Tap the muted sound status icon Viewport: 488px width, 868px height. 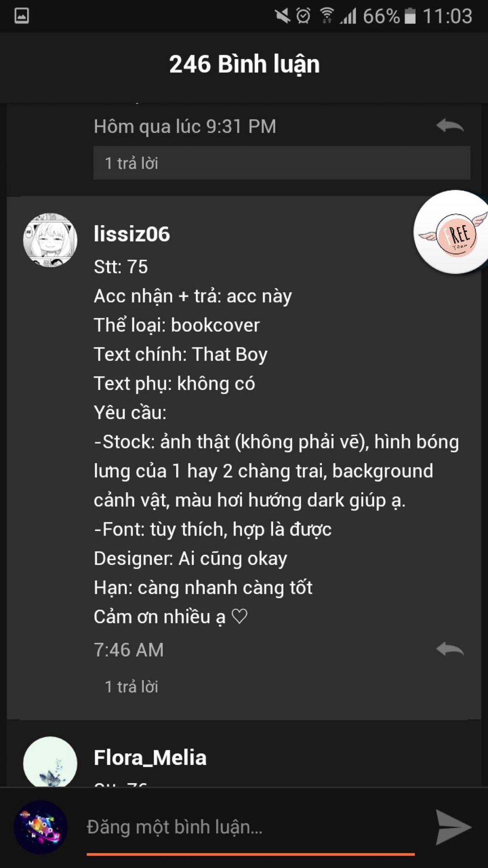(282, 16)
